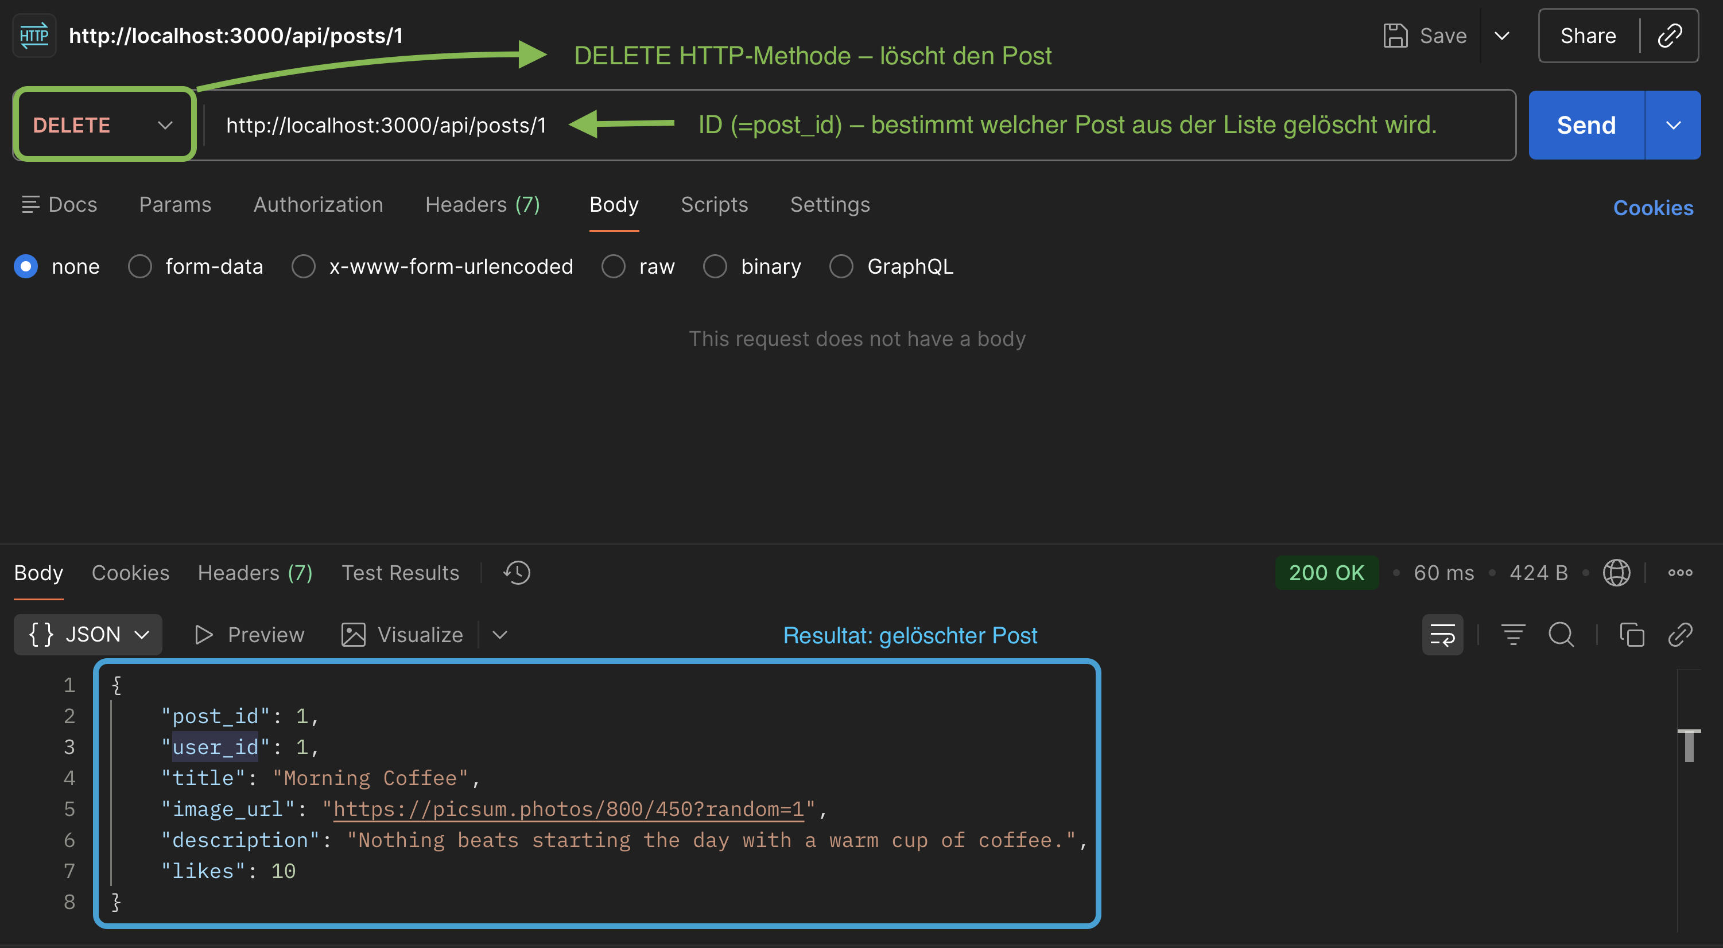
Task: Toggle word wrap icon in response toolbar
Action: (x=1442, y=635)
